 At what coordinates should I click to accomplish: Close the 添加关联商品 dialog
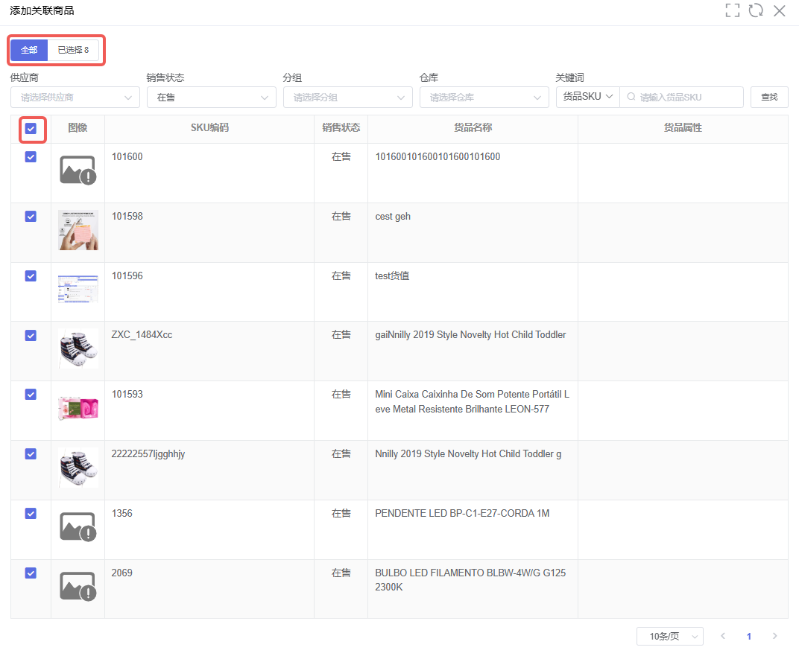point(779,10)
